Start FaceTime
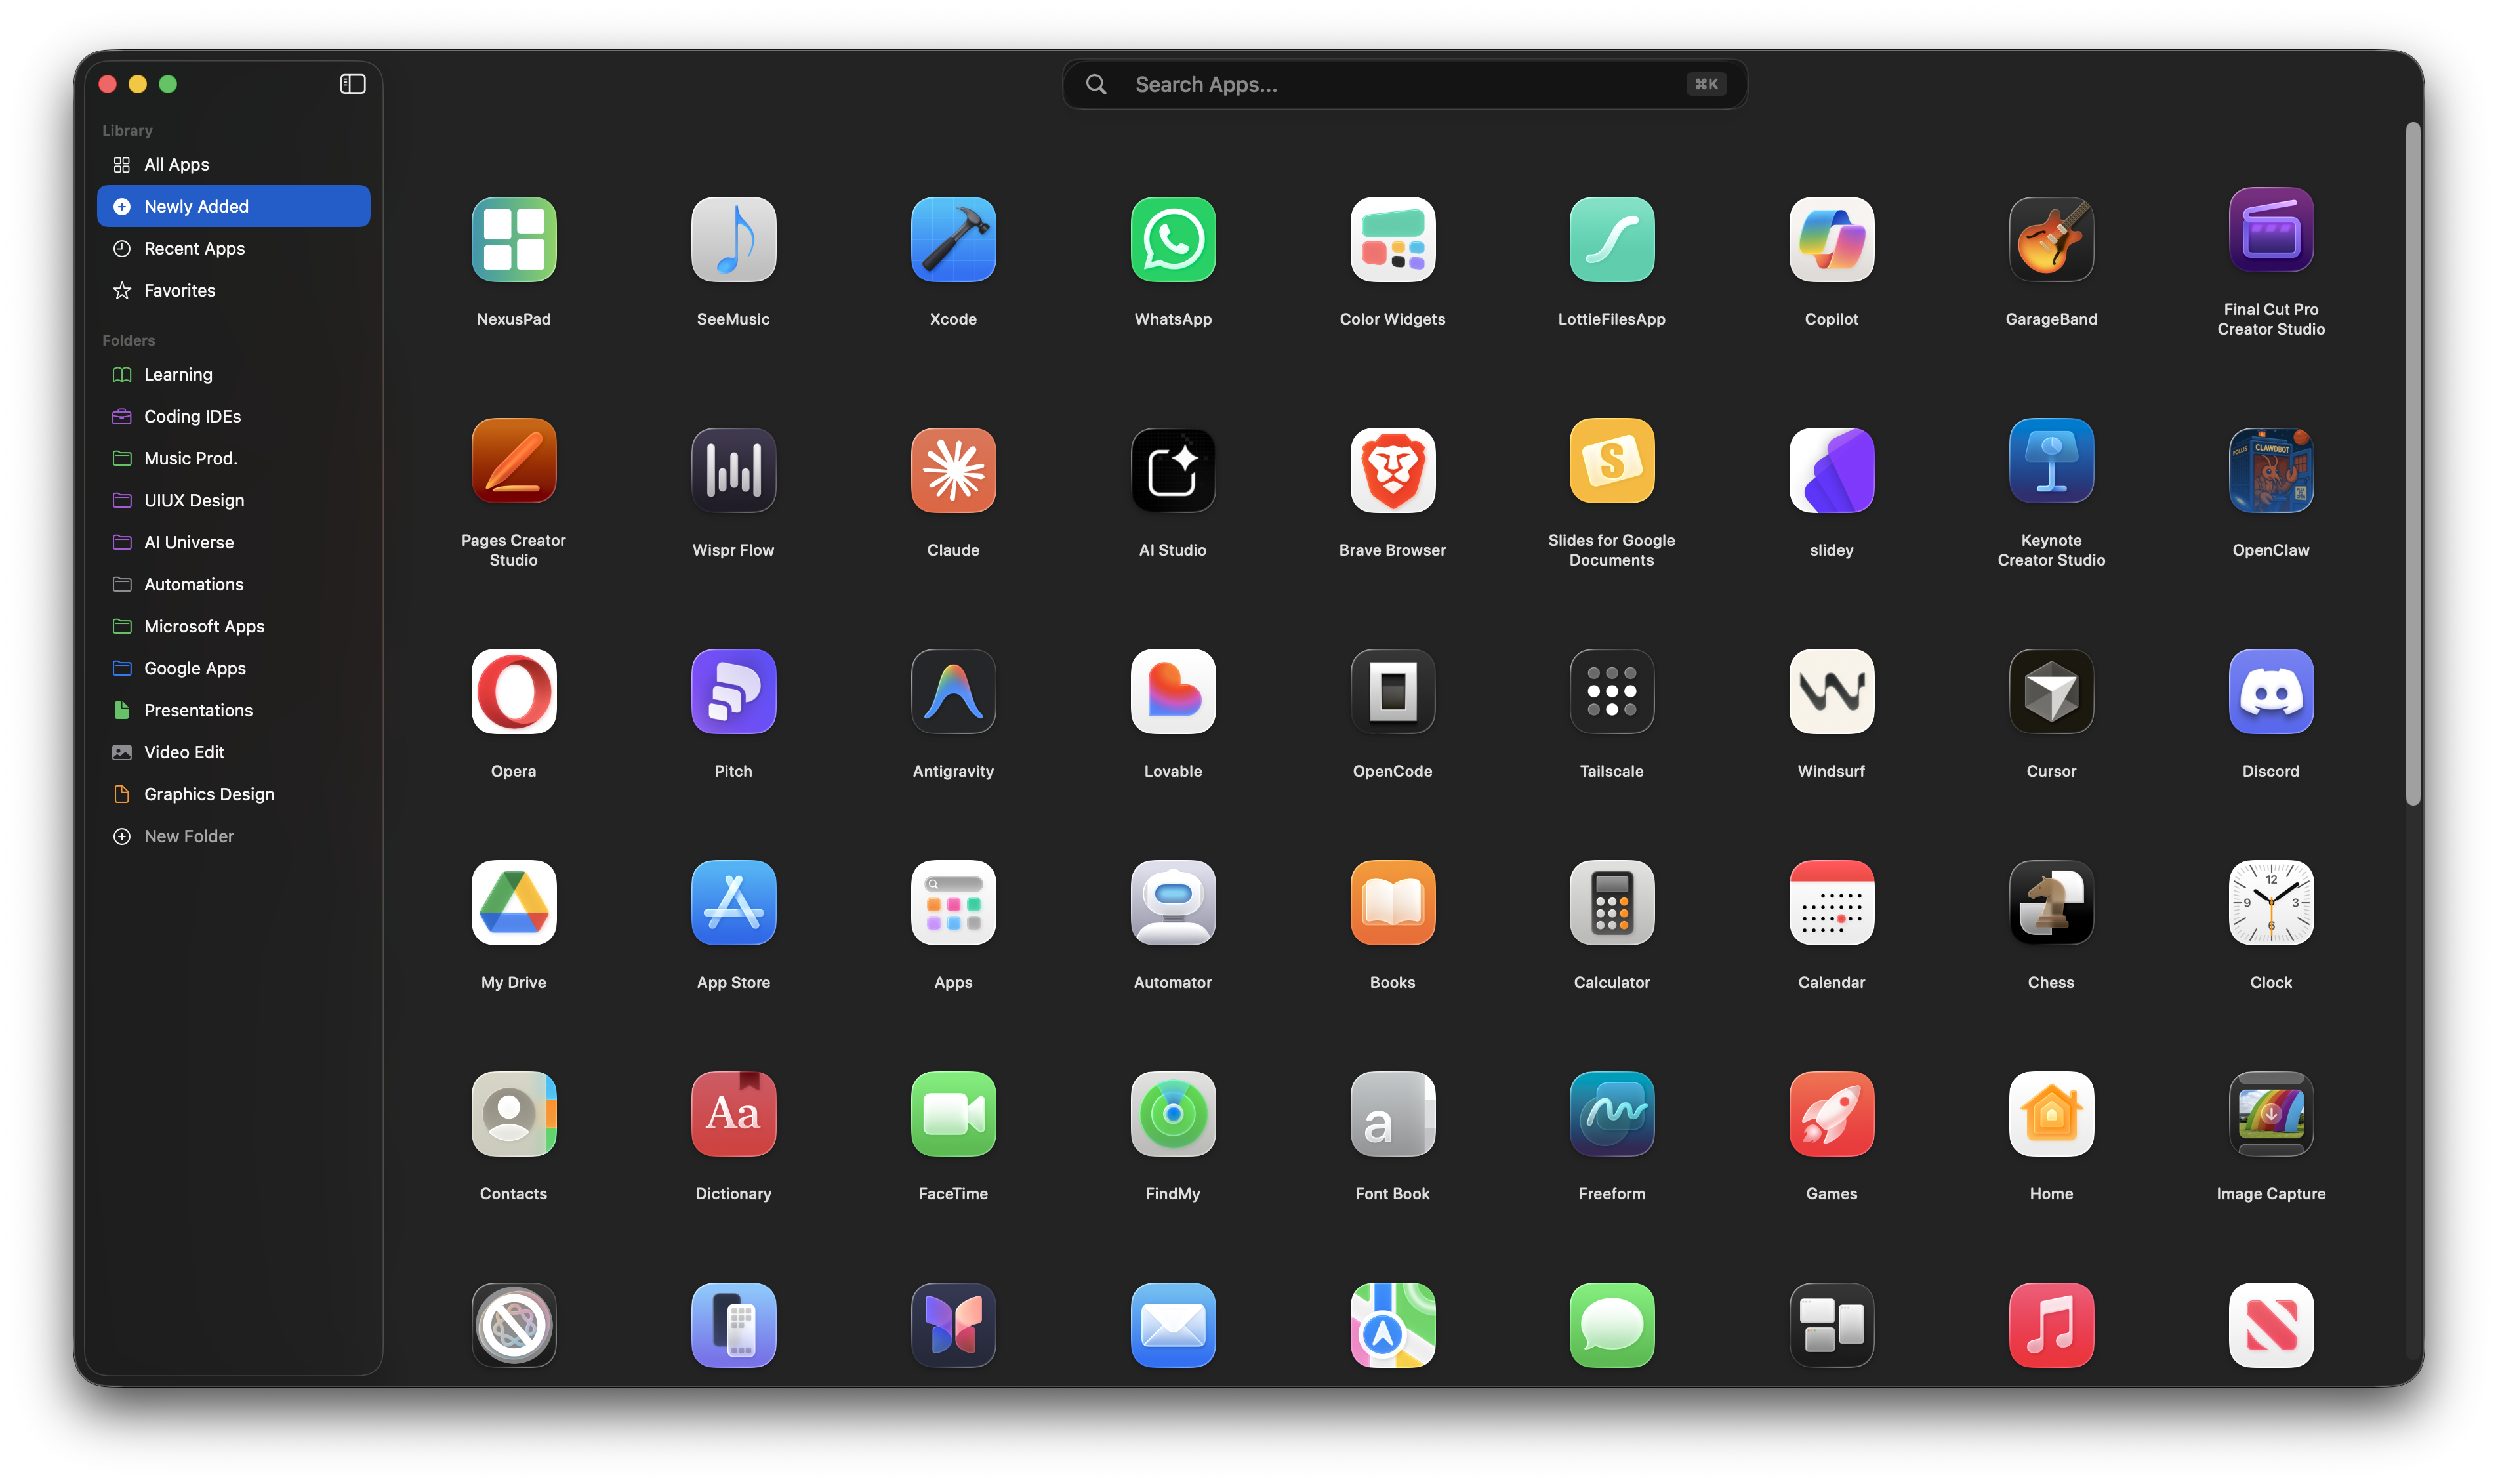 (x=952, y=1114)
